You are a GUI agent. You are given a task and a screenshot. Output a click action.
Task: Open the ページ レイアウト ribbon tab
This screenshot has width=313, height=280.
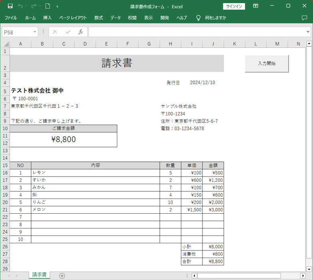pos(73,18)
